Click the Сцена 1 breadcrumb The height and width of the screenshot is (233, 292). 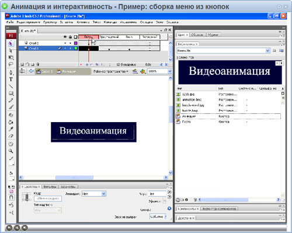(x=44, y=71)
